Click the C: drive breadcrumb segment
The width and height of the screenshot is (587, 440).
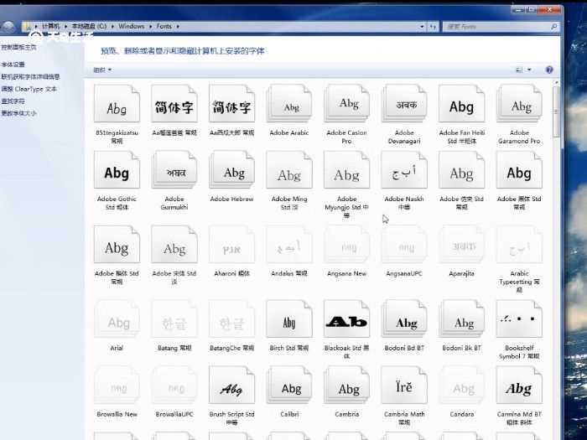pos(89,26)
